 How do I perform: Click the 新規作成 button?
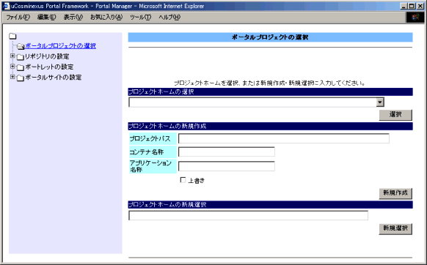[x=395, y=193]
